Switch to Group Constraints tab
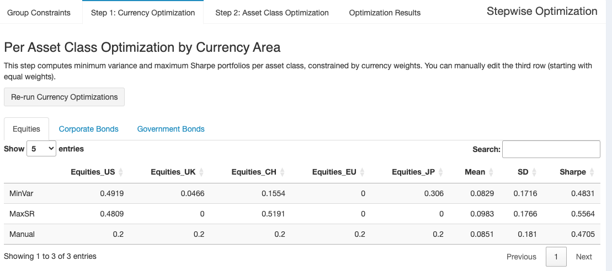This screenshot has width=612, height=271. (x=39, y=13)
